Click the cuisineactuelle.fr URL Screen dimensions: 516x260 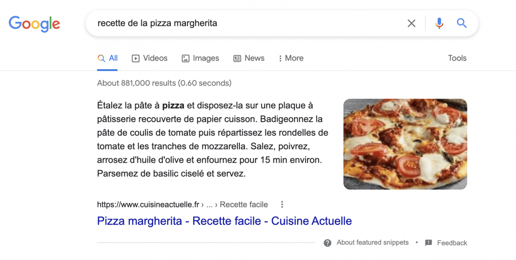(148, 204)
